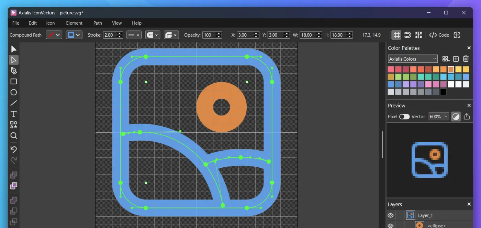Click the Stroke width input field
This screenshot has width=481, height=228.
point(110,35)
